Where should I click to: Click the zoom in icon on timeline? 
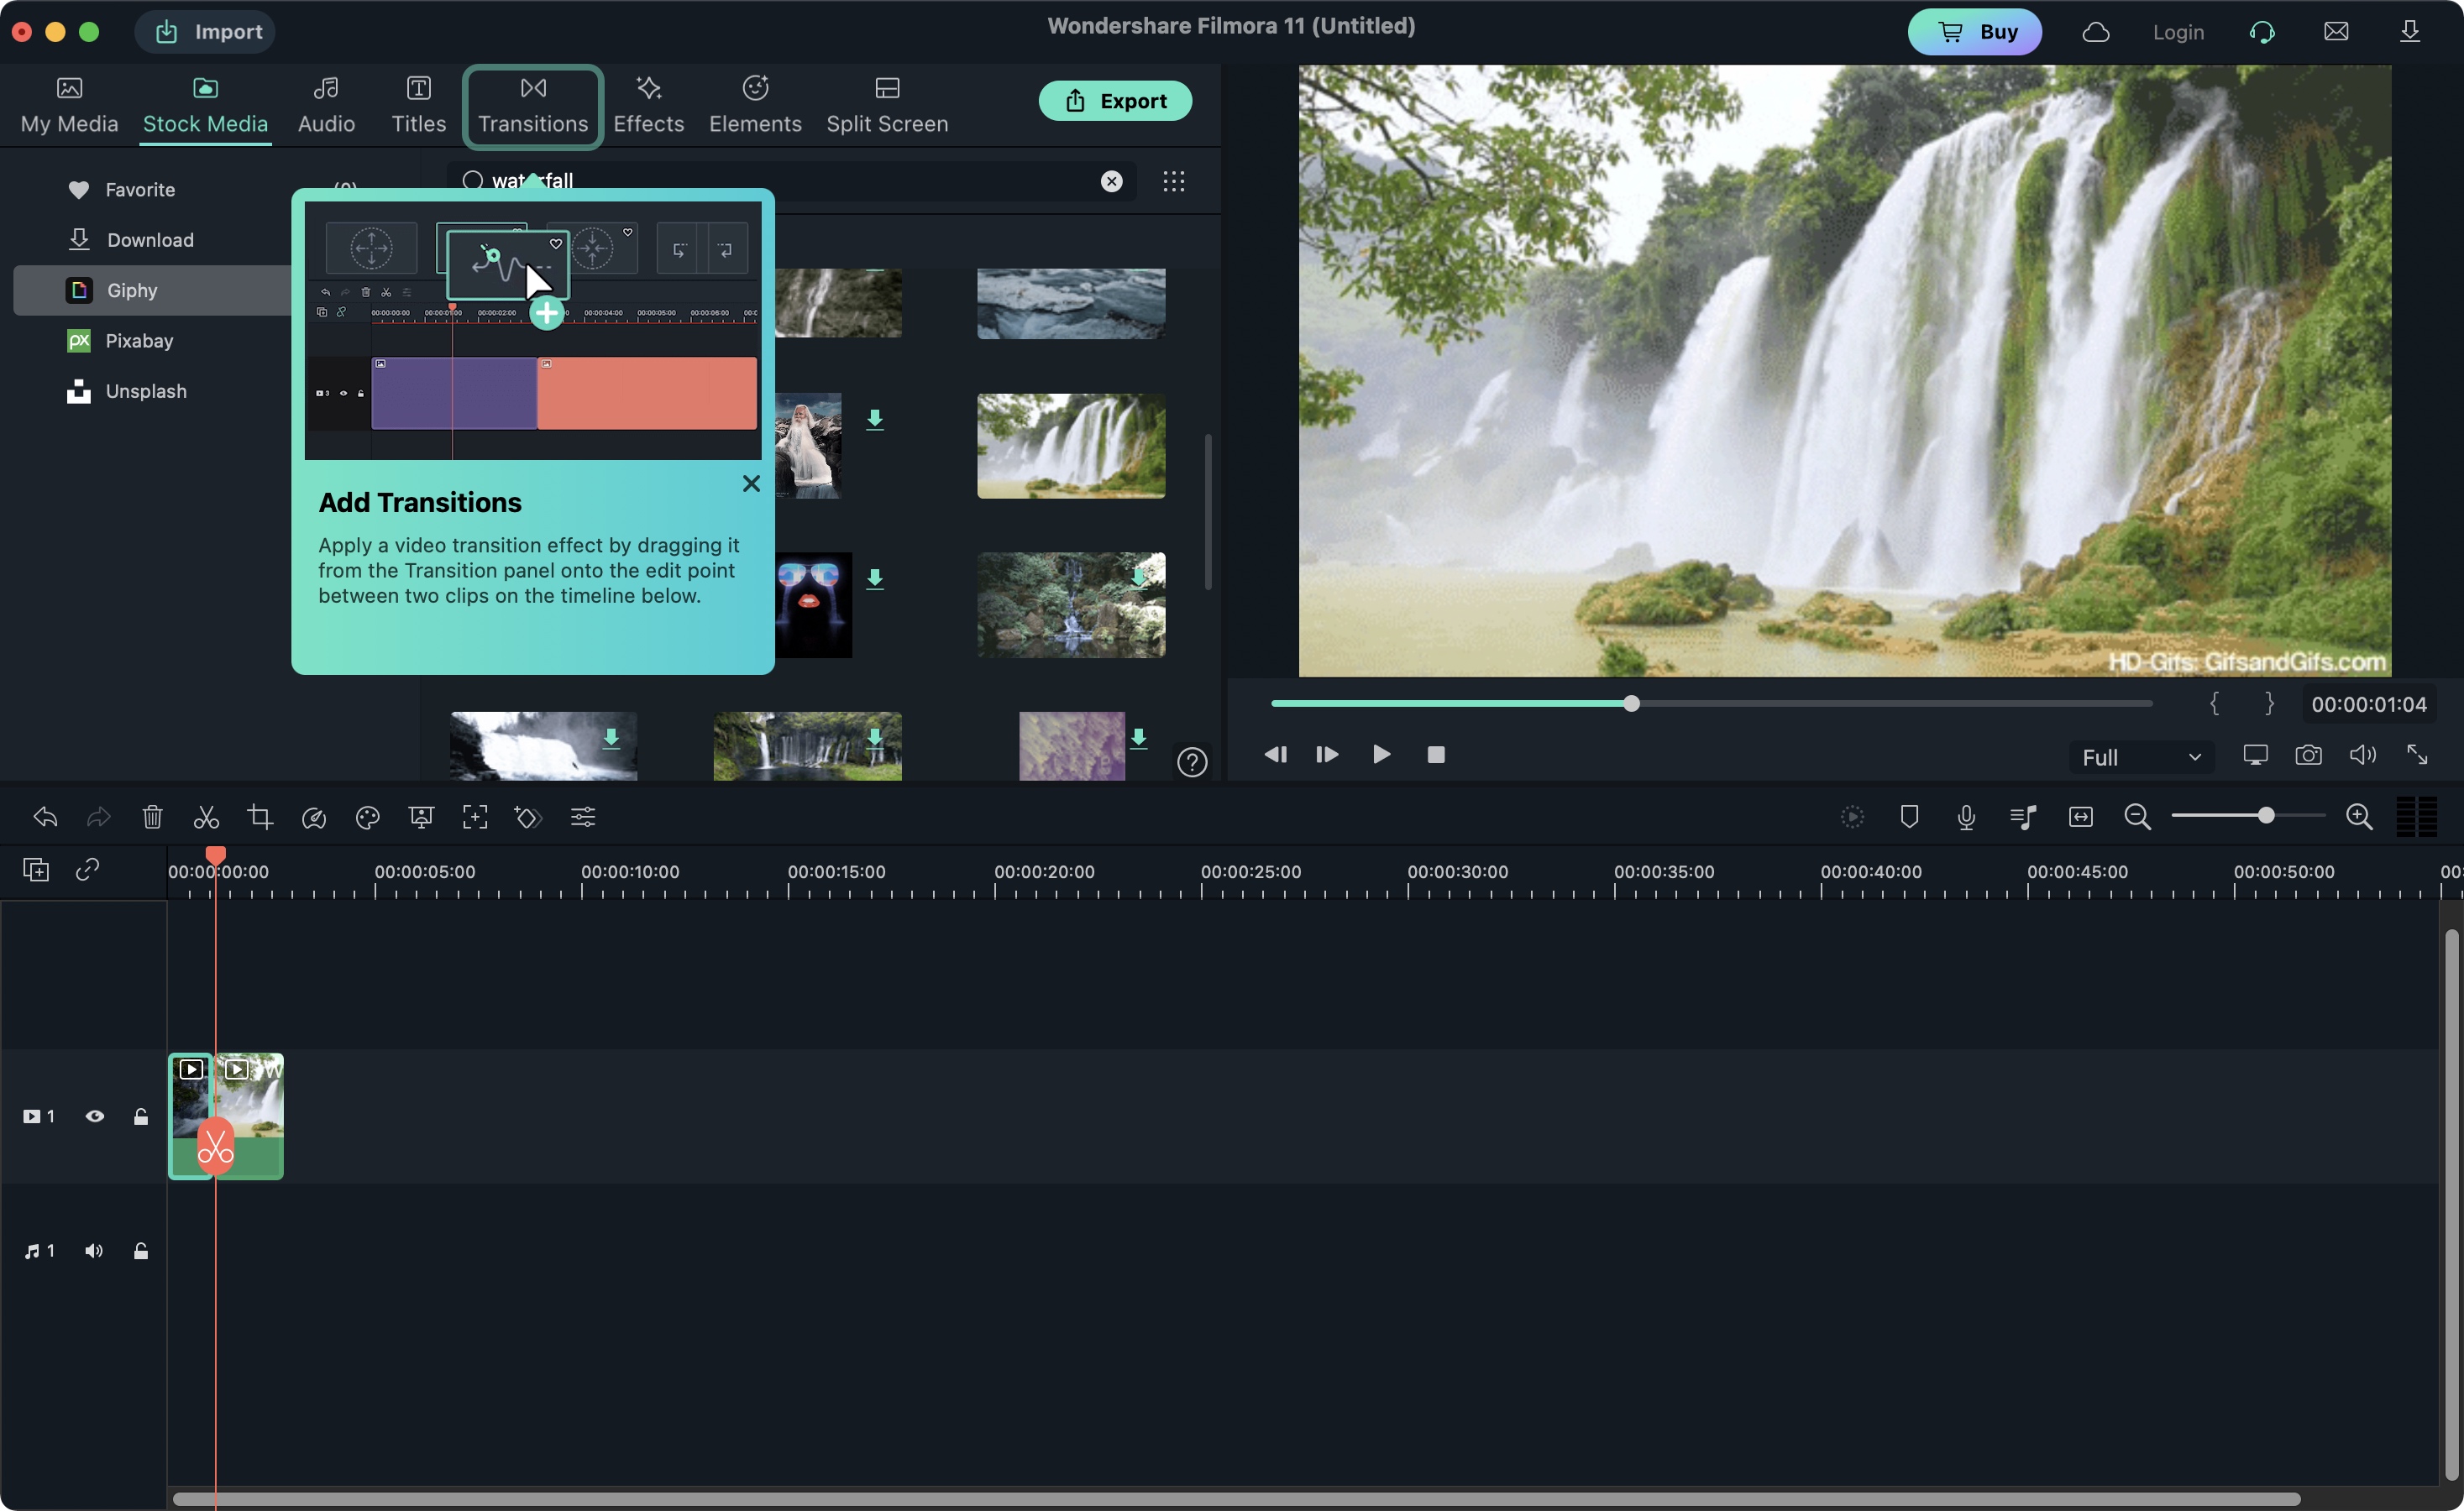pyautogui.click(x=2358, y=816)
